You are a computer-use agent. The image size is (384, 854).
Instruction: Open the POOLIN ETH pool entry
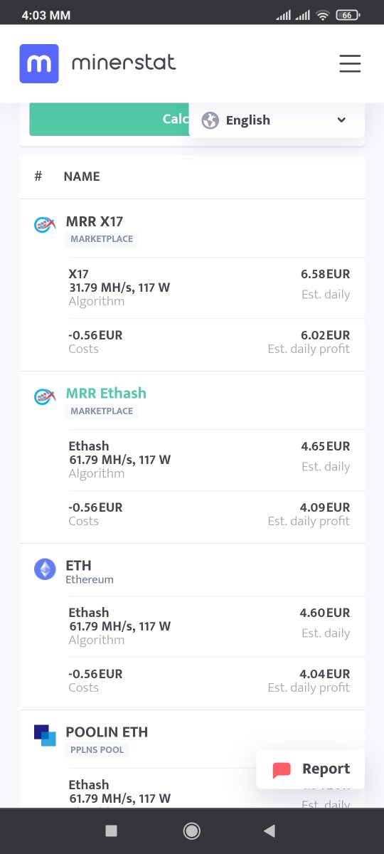click(x=107, y=732)
